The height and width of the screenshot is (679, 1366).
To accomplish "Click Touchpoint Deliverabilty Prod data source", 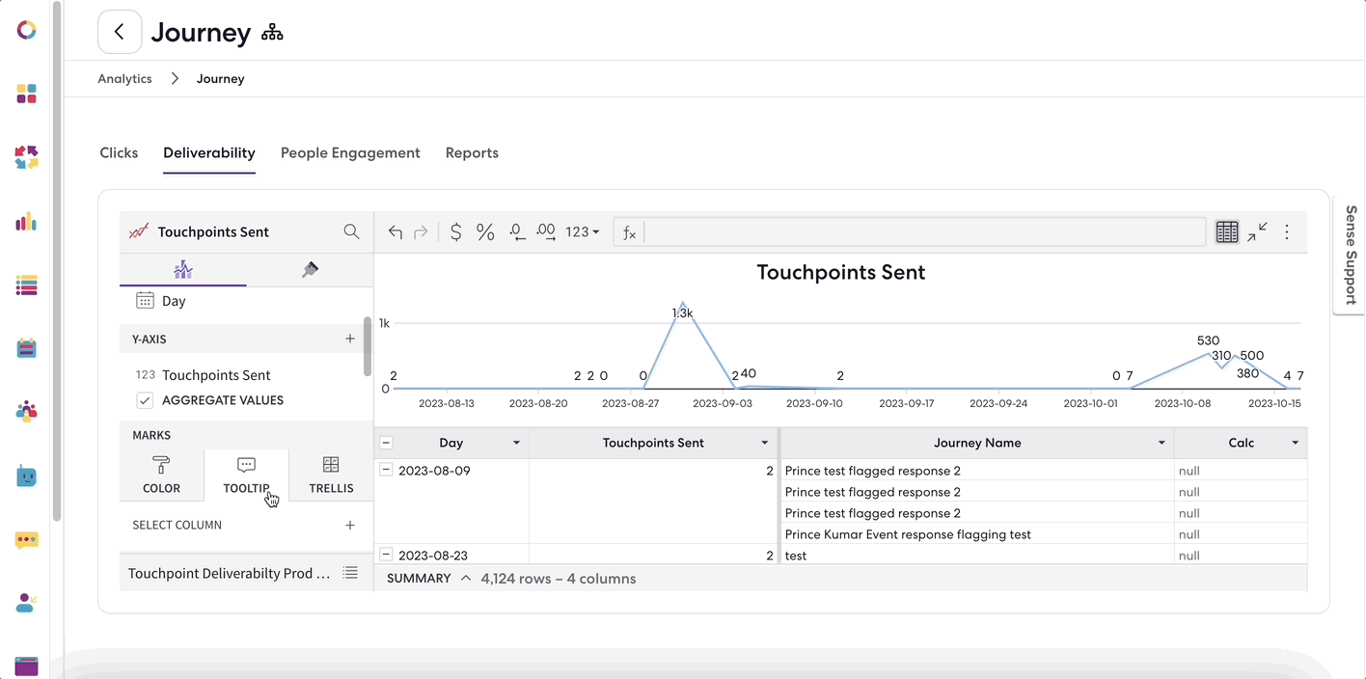I will (229, 573).
